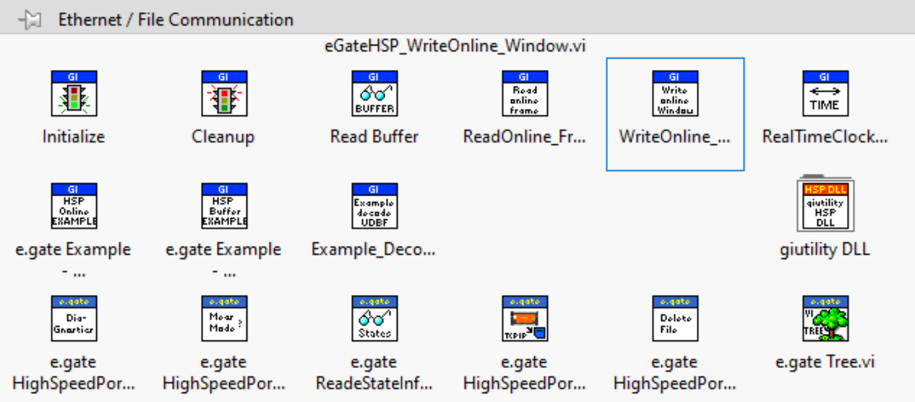
Task: Pick the e.gate States glasses icon
Action: 374,319
